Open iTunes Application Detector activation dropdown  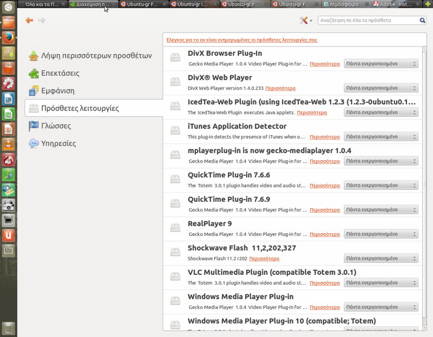click(381, 137)
